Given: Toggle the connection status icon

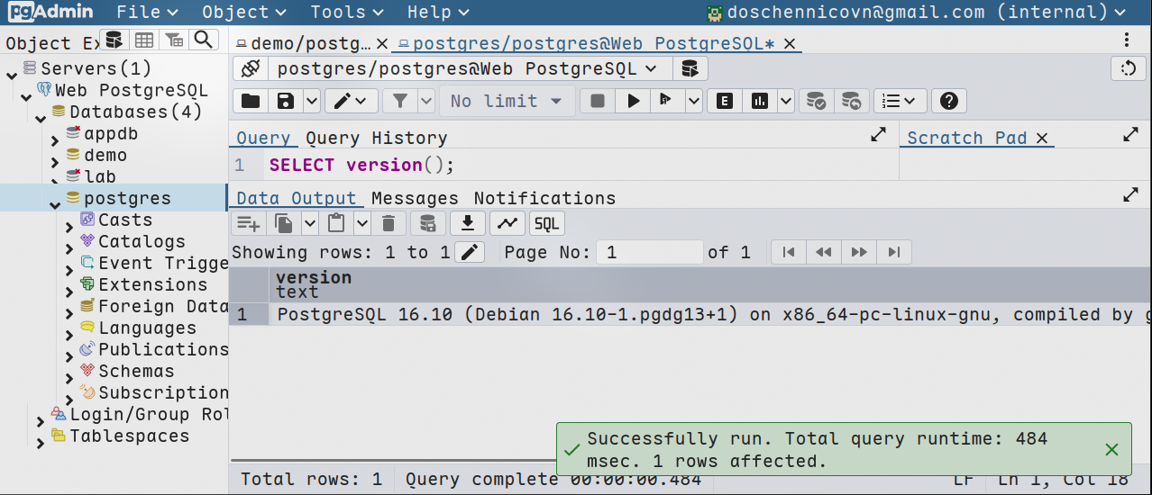Looking at the screenshot, I should [251, 69].
